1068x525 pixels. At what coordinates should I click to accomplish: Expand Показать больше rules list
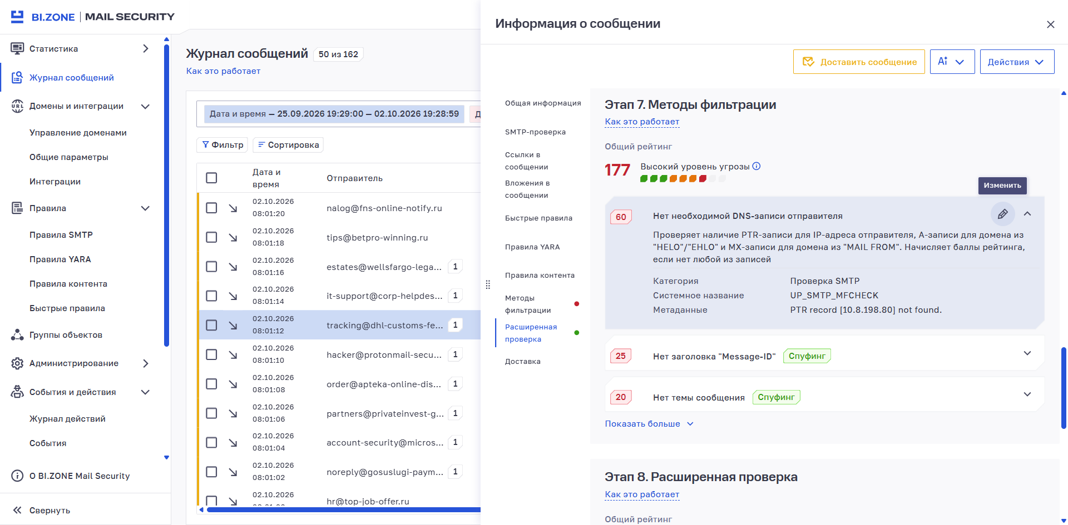[x=649, y=423]
